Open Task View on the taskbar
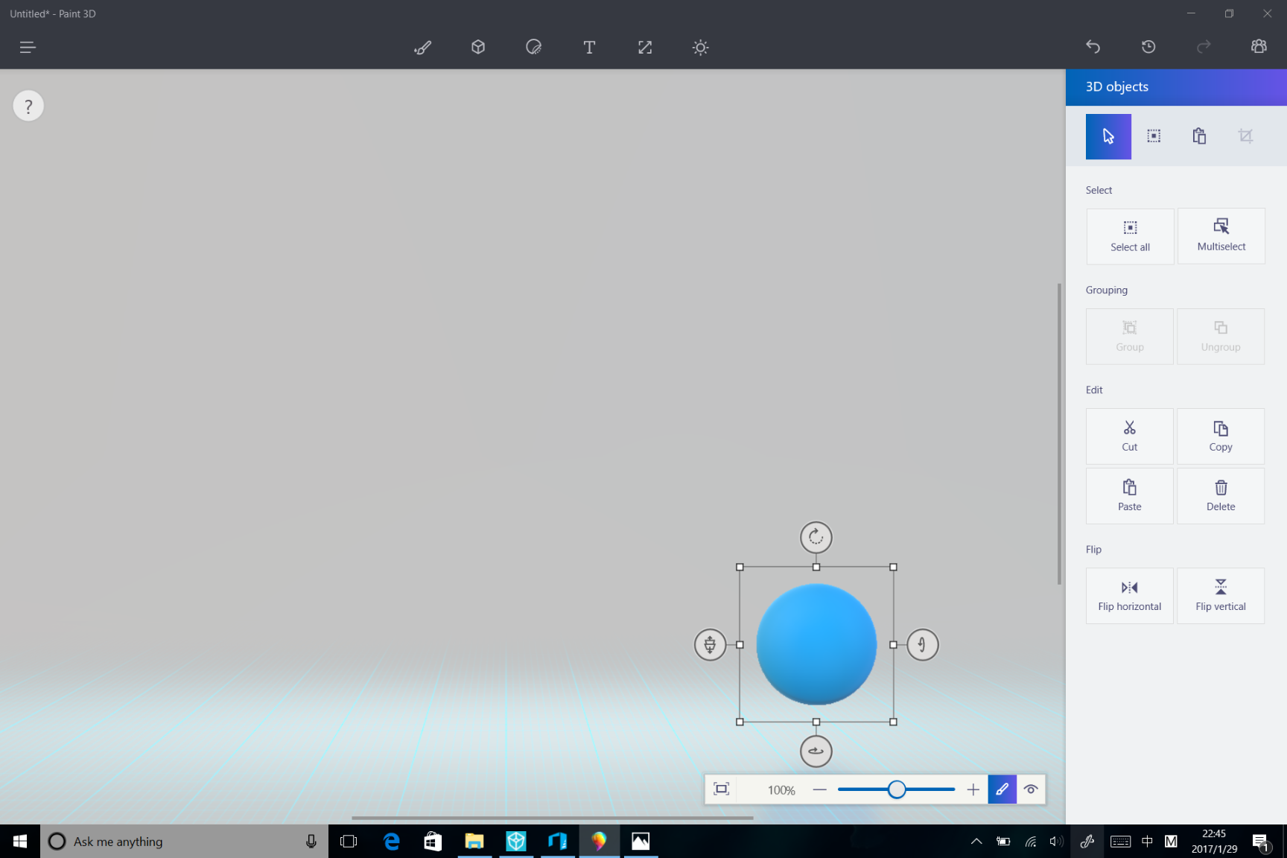Screen dimensions: 1287x858 pos(348,842)
